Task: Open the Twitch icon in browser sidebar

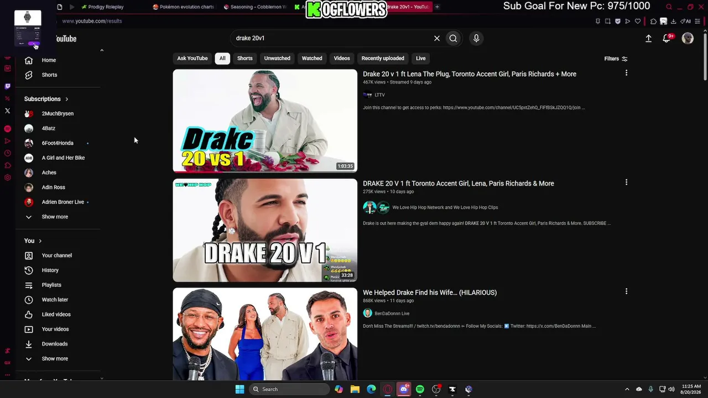Action: coord(7,86)
